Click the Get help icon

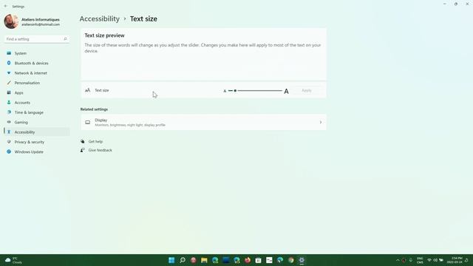[83, 141]
